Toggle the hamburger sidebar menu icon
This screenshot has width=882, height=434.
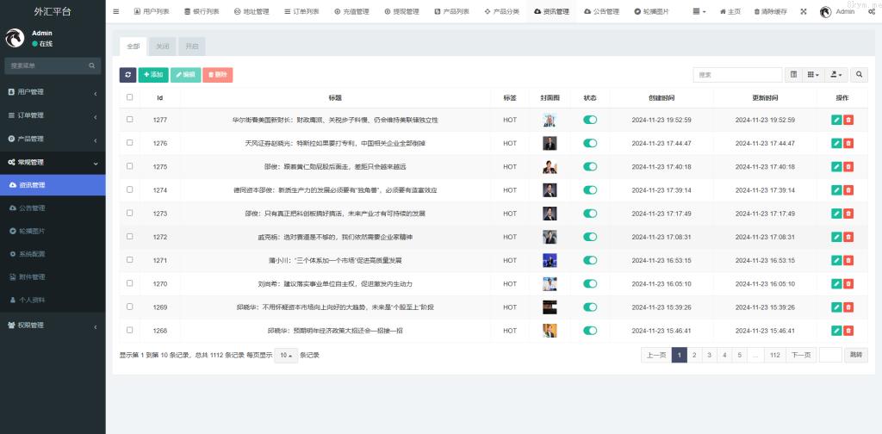(x=116, y=12)
